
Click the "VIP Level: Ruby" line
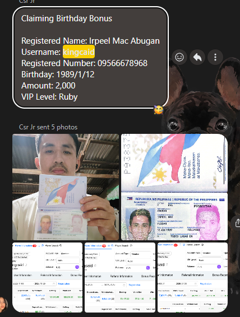pyautogui.click(x=49, y=97)
